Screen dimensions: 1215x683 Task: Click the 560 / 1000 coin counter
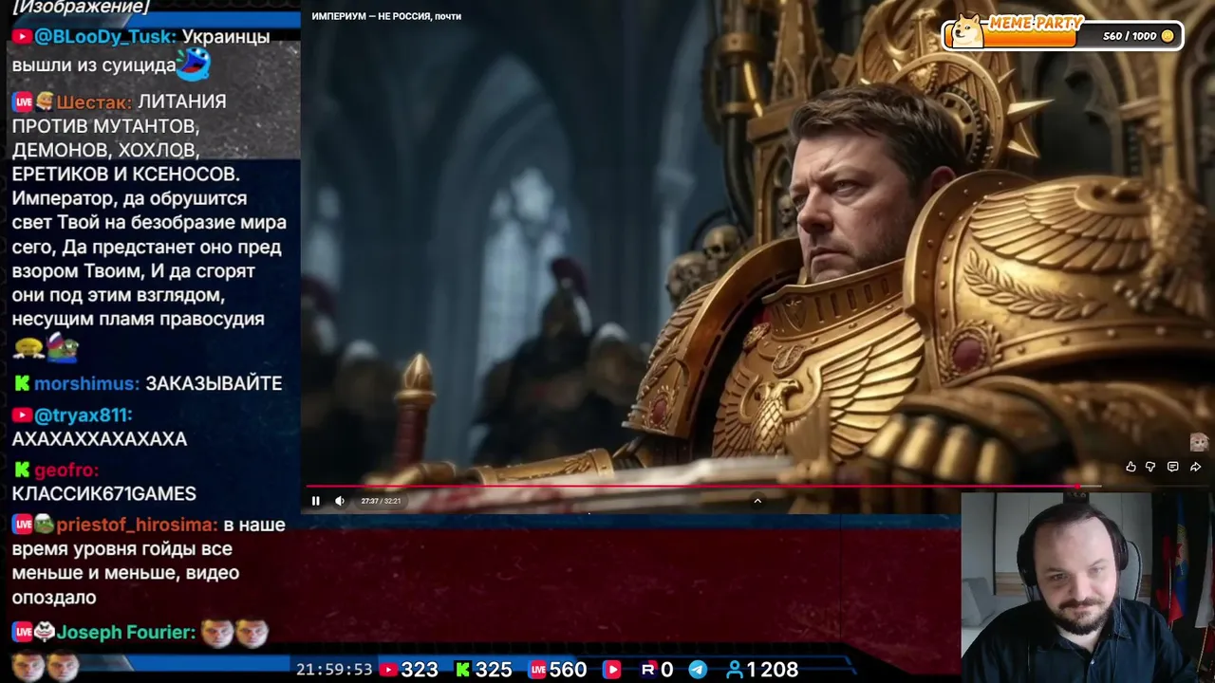coord(1130,36)
